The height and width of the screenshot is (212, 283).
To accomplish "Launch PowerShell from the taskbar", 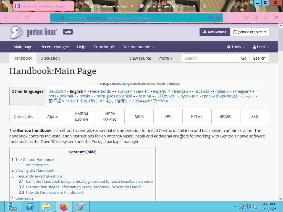I will [30, 206].
